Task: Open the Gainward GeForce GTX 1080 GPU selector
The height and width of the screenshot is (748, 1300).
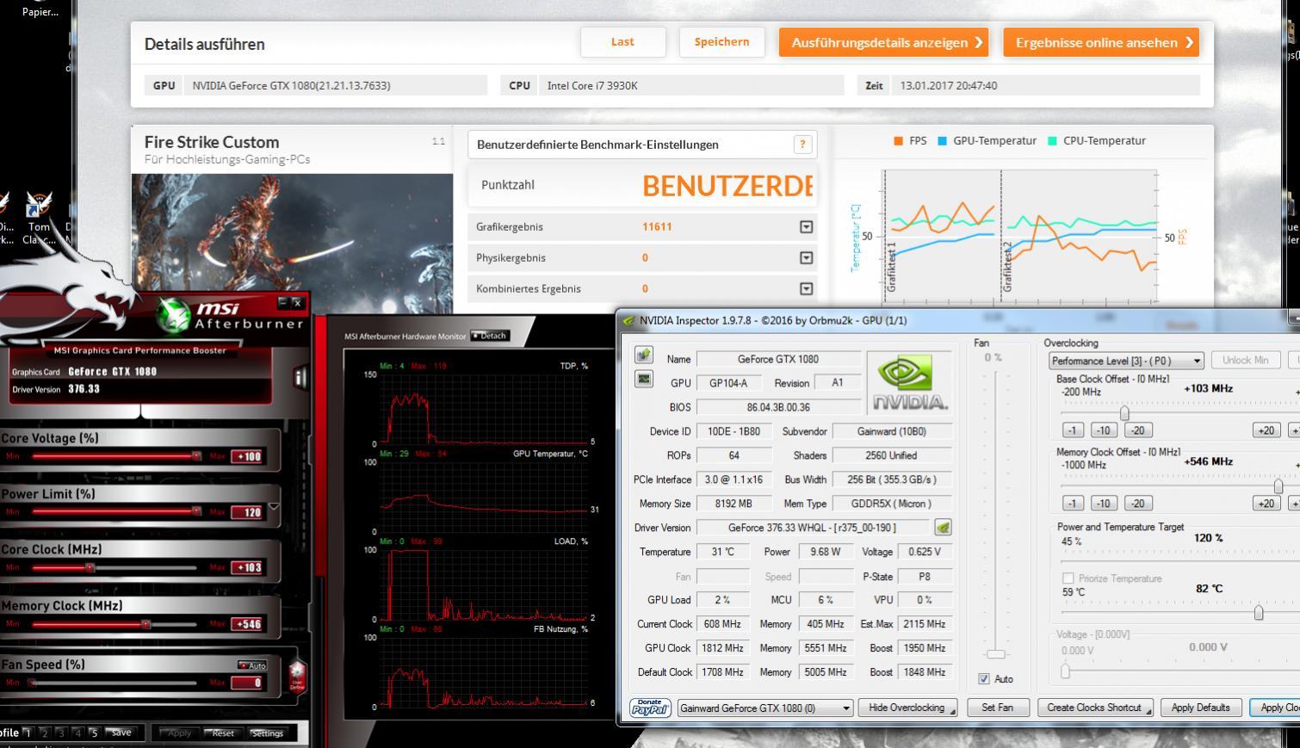Action: 765,708
